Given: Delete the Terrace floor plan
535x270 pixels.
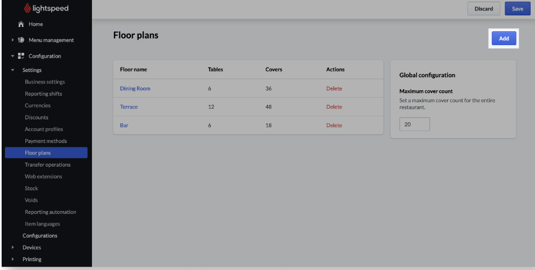Looking at the screenshot, I should pos(334,107).
